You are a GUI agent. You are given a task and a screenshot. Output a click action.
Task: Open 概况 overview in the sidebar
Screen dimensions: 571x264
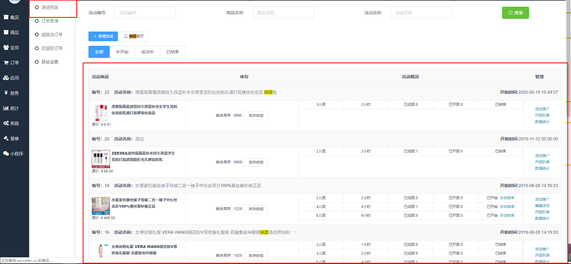pos(11,17)
